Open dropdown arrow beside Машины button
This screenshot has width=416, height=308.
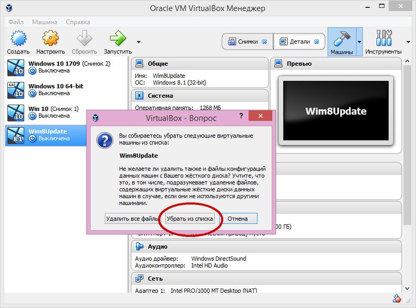(x=359, y=42)
